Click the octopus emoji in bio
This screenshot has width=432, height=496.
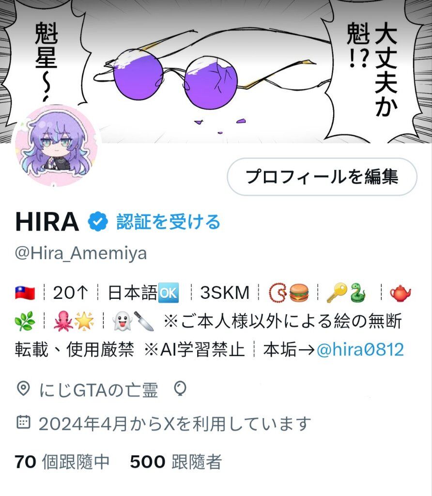tap(63, 321)
